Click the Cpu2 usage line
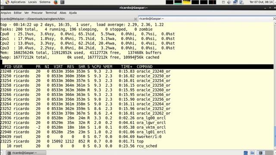The width and height of the screenshot is (276, 155). (88, 43)
